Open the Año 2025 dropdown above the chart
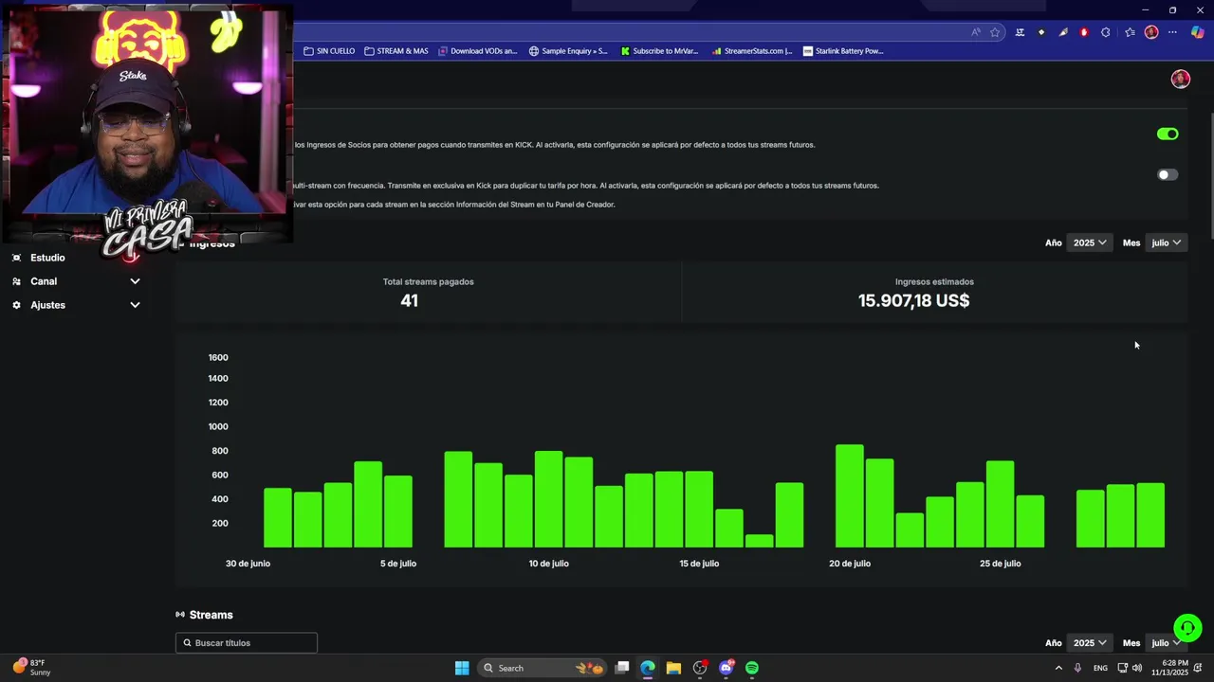1214x682 pixels. (1090, 242)
